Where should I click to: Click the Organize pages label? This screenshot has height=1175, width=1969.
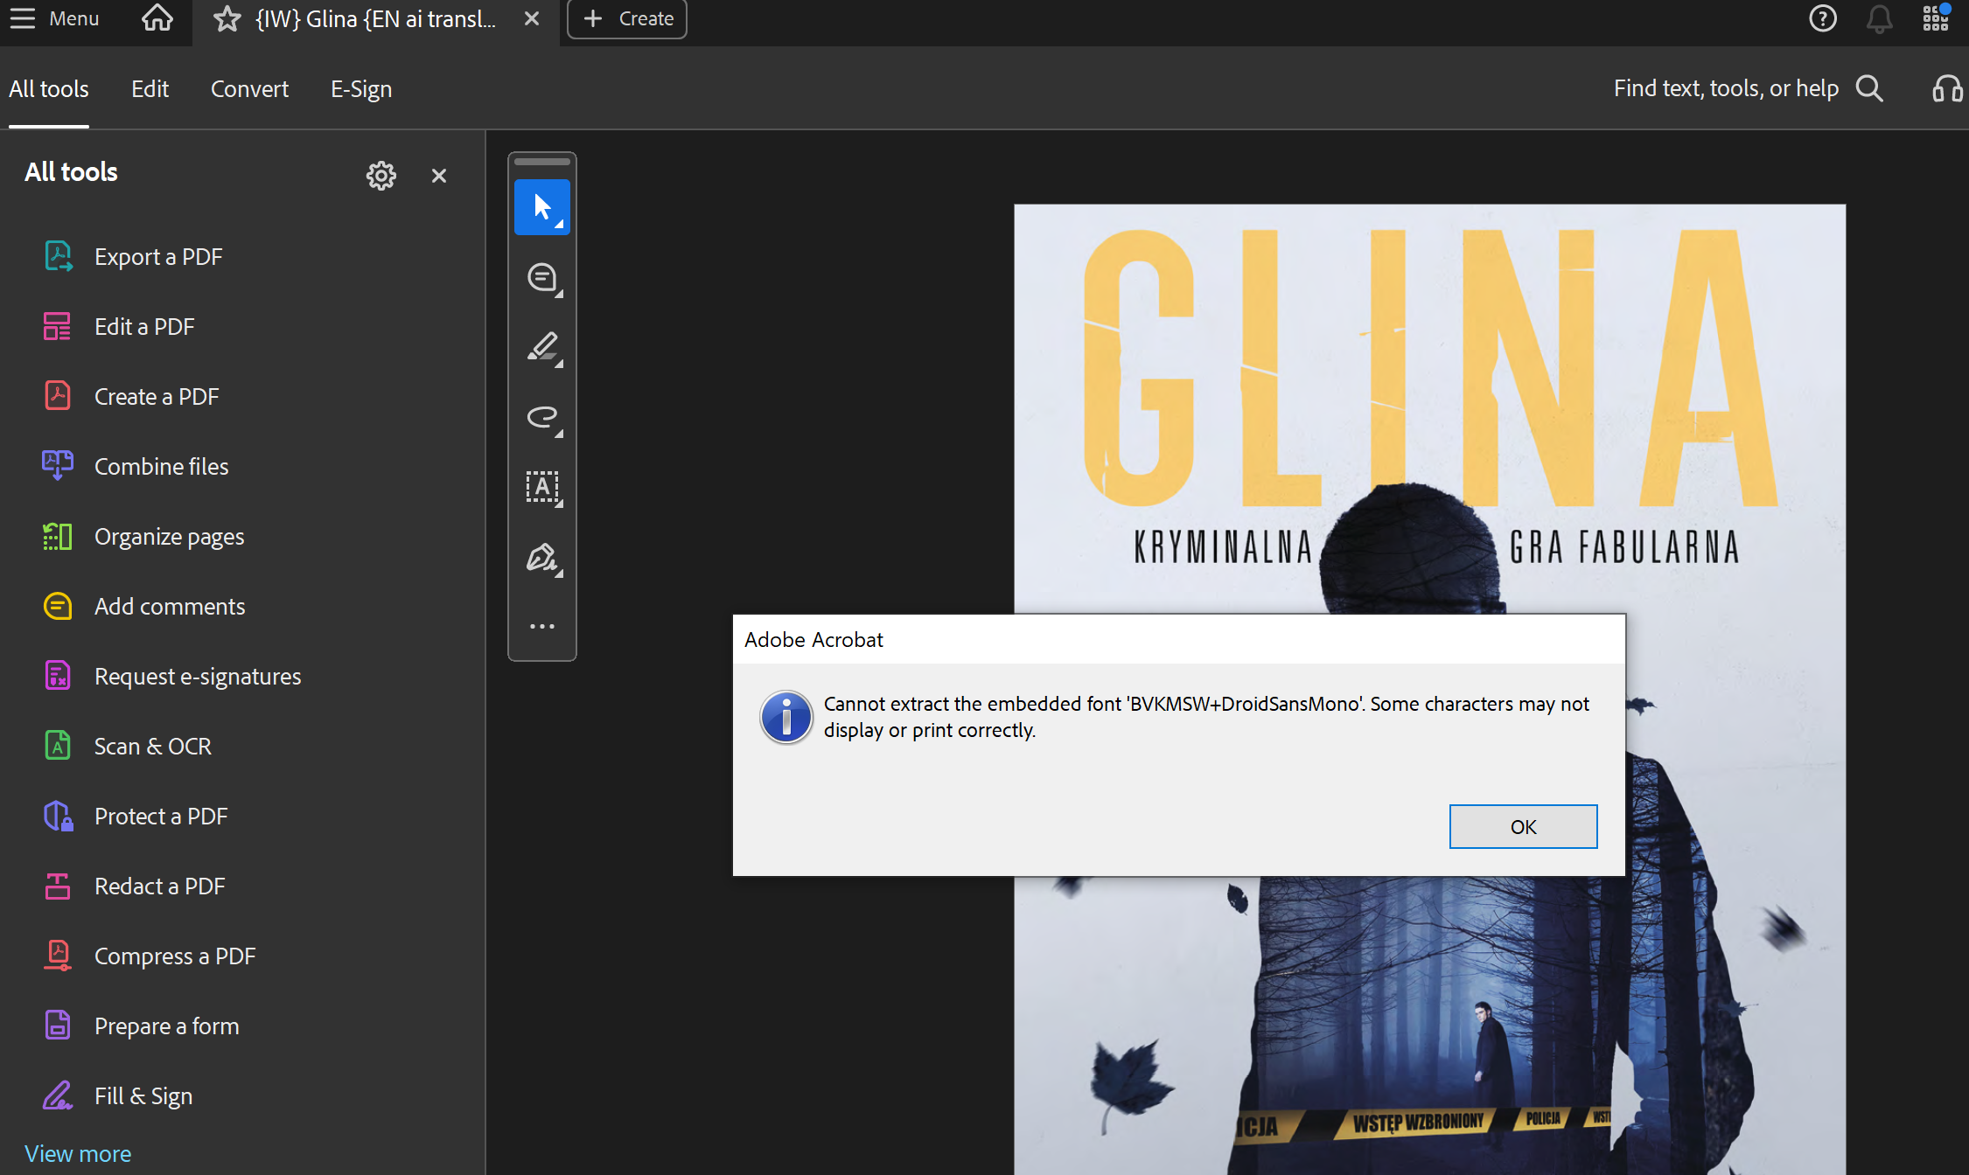click(x=169, y=536)
